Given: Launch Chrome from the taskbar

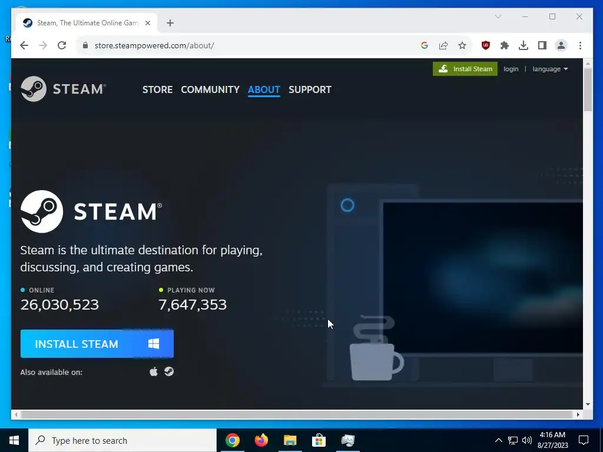Looking at the screenshot, I should coord(233,440).
